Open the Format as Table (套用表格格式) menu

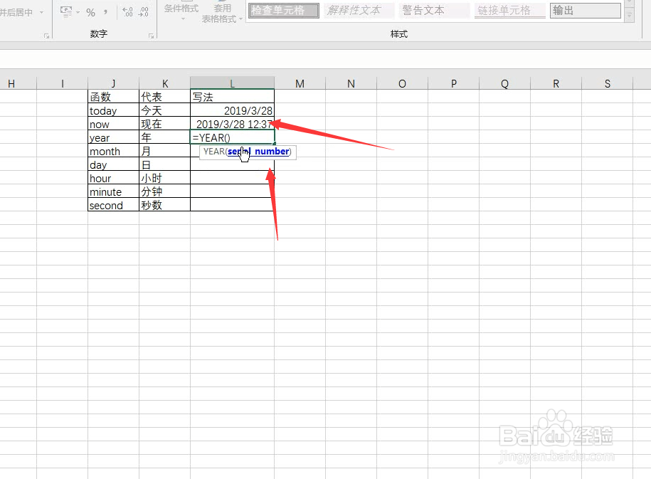click(x=222, y=14)
